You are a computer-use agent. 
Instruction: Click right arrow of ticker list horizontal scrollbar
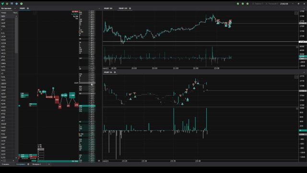tap(13, 161)
